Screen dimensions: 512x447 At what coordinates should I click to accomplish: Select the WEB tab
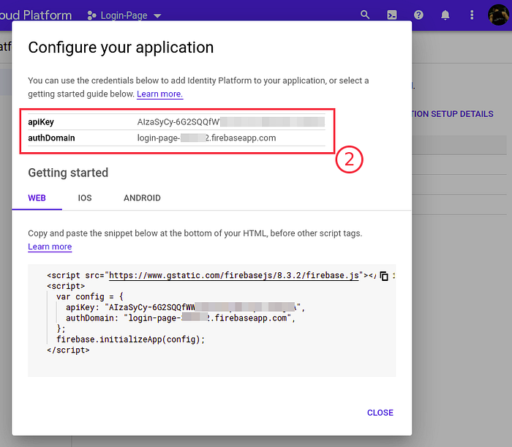coord(37,198)
